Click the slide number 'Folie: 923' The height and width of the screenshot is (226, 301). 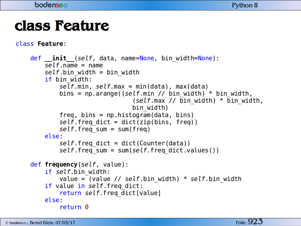pos(249,222)
